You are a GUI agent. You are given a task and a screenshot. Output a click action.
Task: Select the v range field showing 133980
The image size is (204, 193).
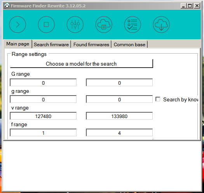(119, 116)
